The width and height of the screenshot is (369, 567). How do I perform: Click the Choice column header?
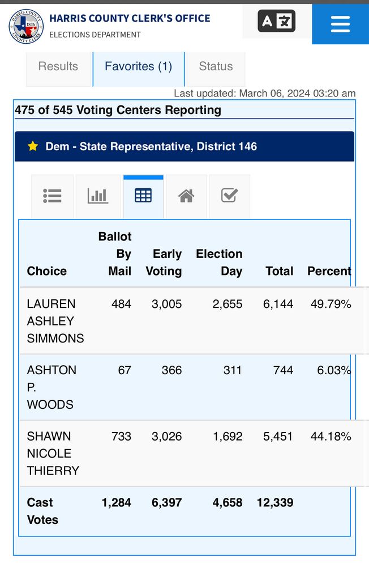click(x=47, y=271)
